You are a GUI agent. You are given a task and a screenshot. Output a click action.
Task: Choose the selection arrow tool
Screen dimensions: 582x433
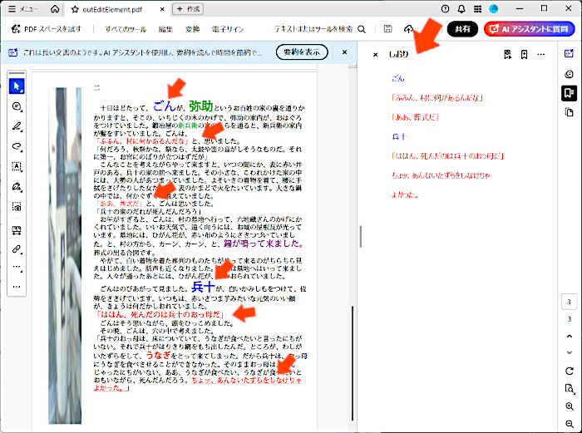(17, 86)
